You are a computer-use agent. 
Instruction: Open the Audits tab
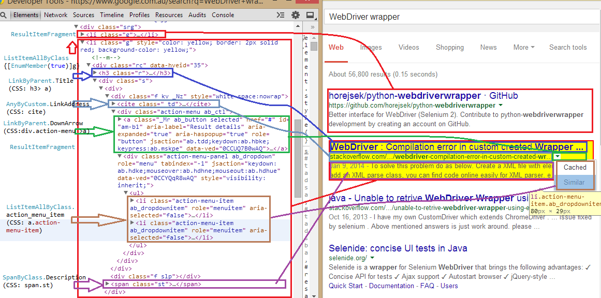tap(197, 15)
